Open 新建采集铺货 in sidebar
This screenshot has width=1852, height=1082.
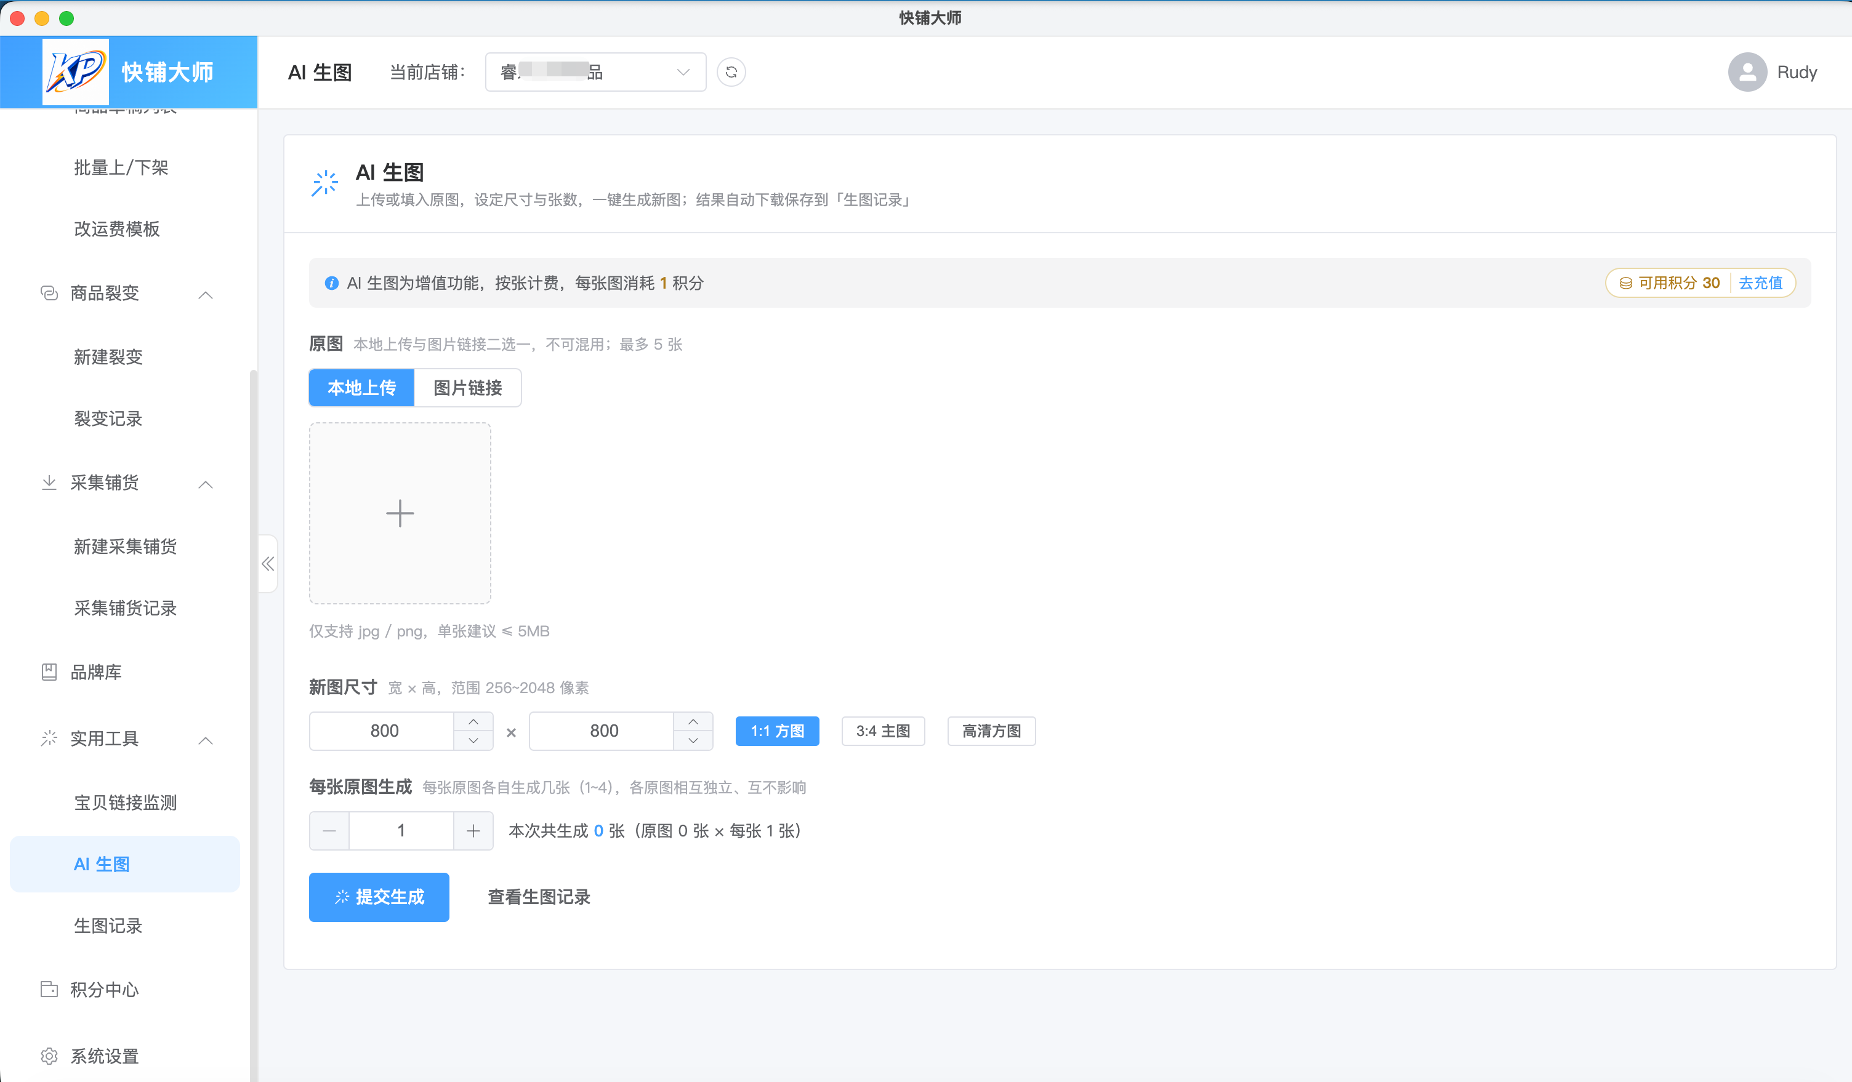pos(125,547)
